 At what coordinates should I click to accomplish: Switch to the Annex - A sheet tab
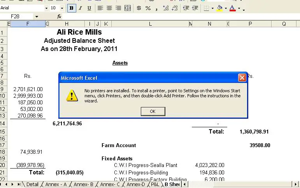(56, 184)
